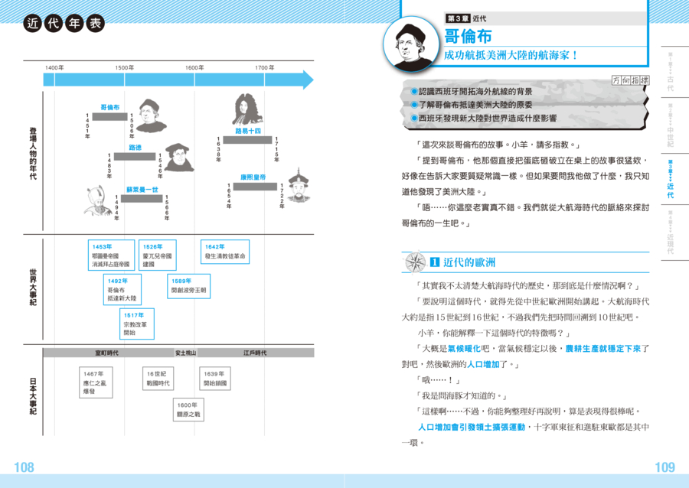Click the highlighted phrase 農耕生產就穩定下來
The height and width of the screenshot is (488, 689).
tap(603, 349)
